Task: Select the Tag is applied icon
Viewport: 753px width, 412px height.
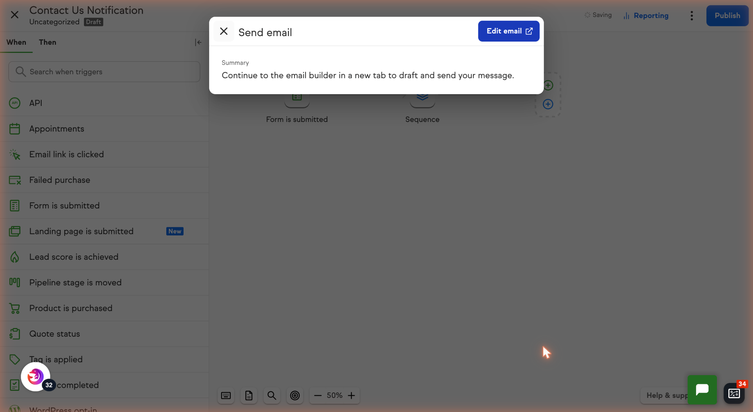Action: pyautogui.click(x=15, y=359)
